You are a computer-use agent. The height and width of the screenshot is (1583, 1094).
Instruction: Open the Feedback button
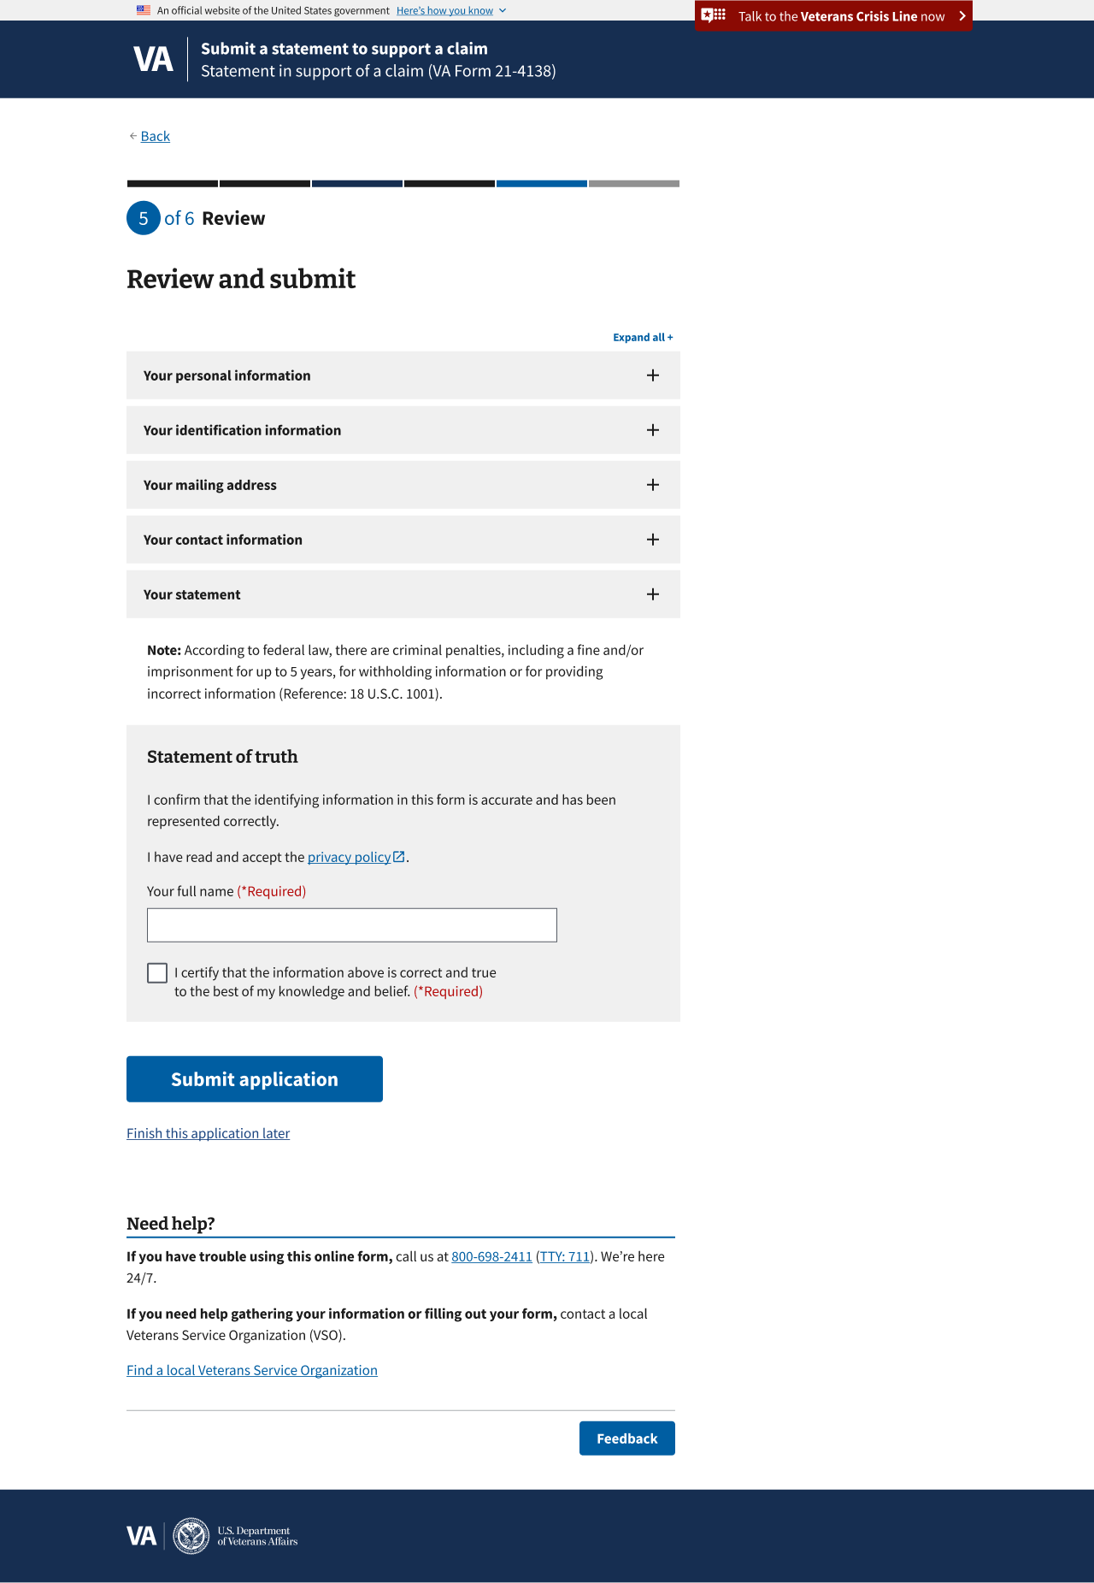click(626, 1438)
